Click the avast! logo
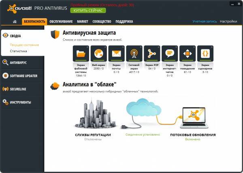This screenshot has height=173, width=243. (19, 8)
